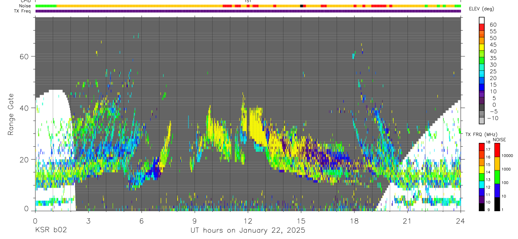Click the "ELEV (deg)" legend title
Screen dimensions: 518x239
(481, 8)
